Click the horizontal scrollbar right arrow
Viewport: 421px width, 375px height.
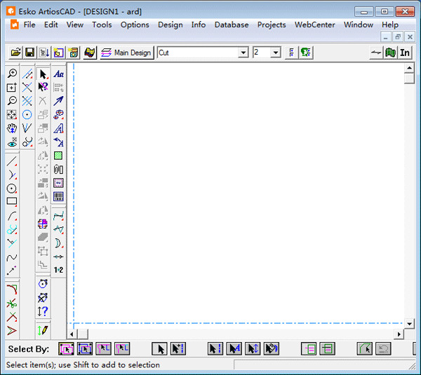[x=399, y=334]
